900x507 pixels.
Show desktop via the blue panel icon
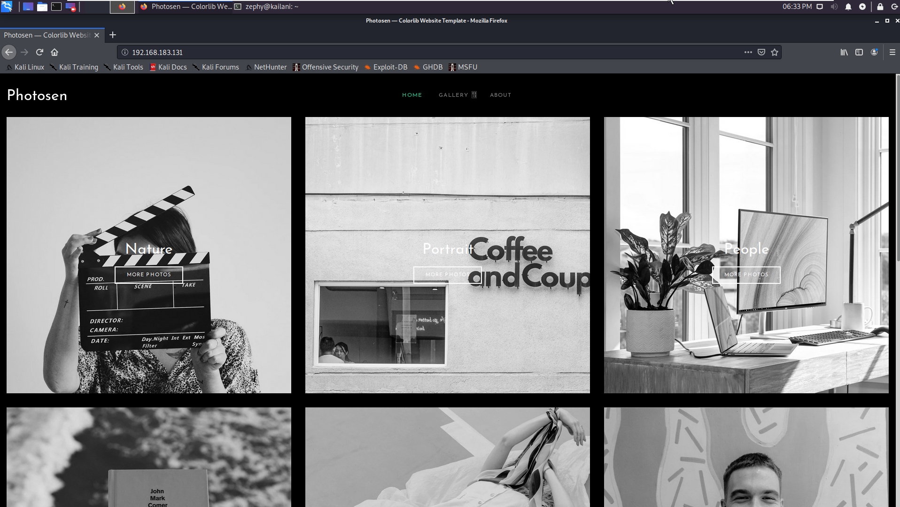(x=28, y=7)
